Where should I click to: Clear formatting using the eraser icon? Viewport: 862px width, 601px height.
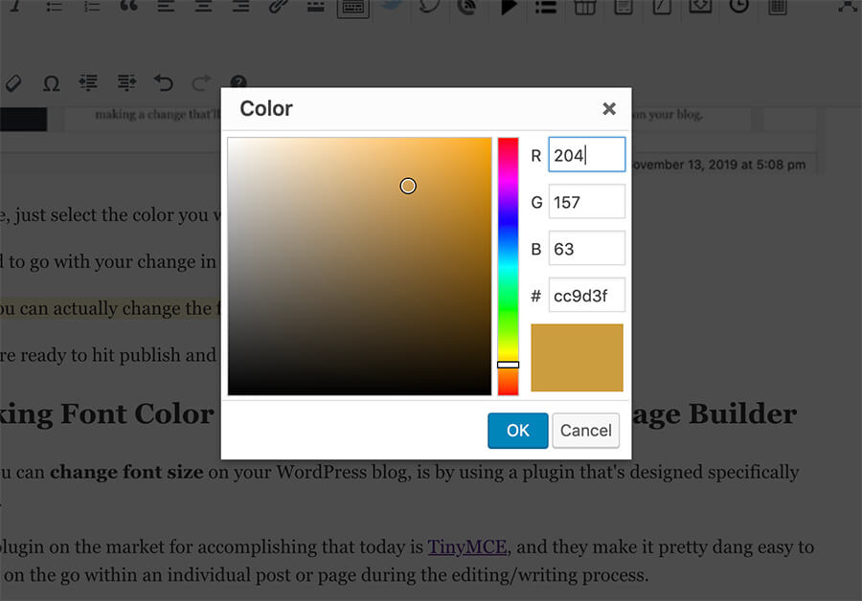point(13,83)
